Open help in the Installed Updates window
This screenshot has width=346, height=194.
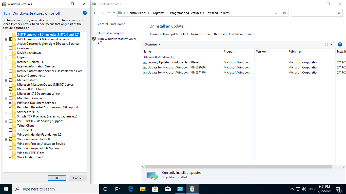[340, 44]
